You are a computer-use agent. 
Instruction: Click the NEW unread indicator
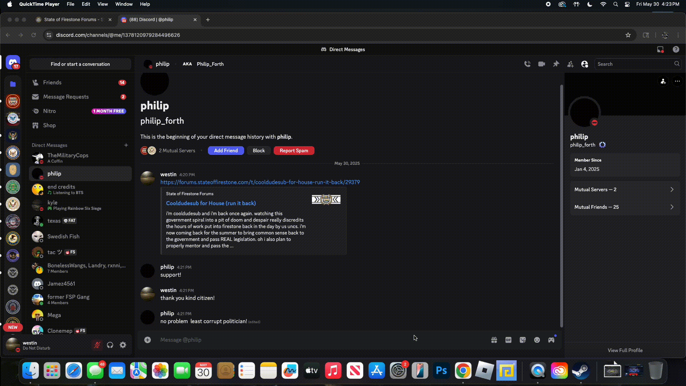click(x=13, y=327)
